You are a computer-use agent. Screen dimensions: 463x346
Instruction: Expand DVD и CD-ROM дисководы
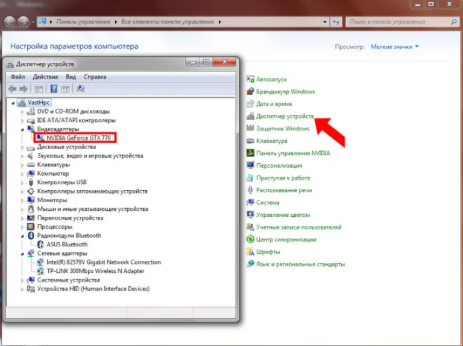click(22, 112)
